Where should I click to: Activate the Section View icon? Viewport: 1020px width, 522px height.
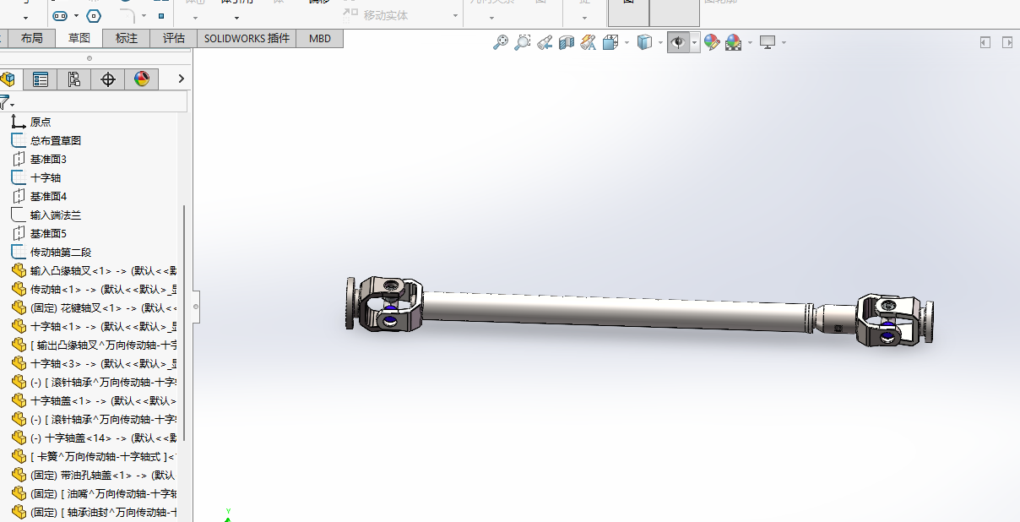pyautogui.click(x=567, y=42)
